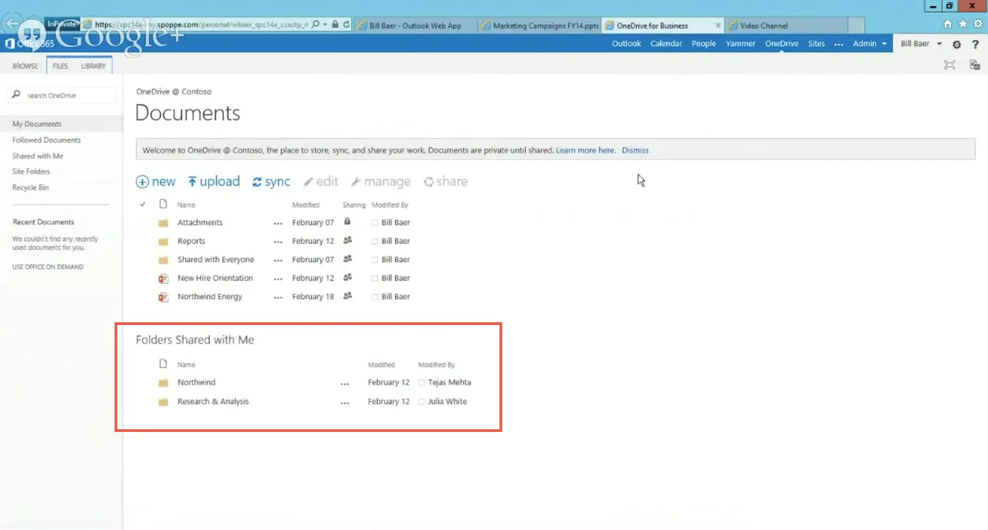Open ellipsis menu for New Hire Orientation
The height and width of the screenshot is (530, 988).
tap(278, 279)
